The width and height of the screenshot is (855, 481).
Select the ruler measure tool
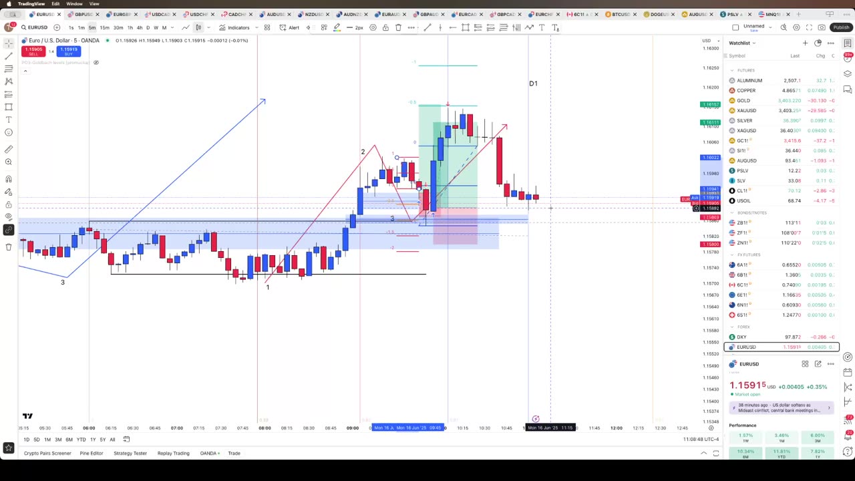(9, 149)
